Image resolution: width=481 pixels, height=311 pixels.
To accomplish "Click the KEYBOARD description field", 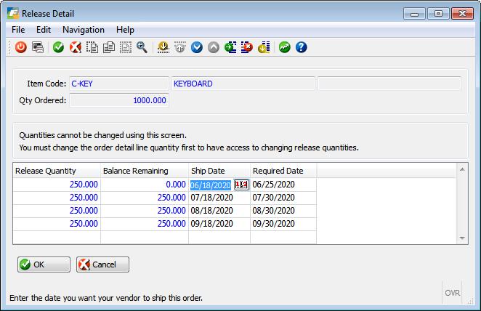I will point(243,84).
